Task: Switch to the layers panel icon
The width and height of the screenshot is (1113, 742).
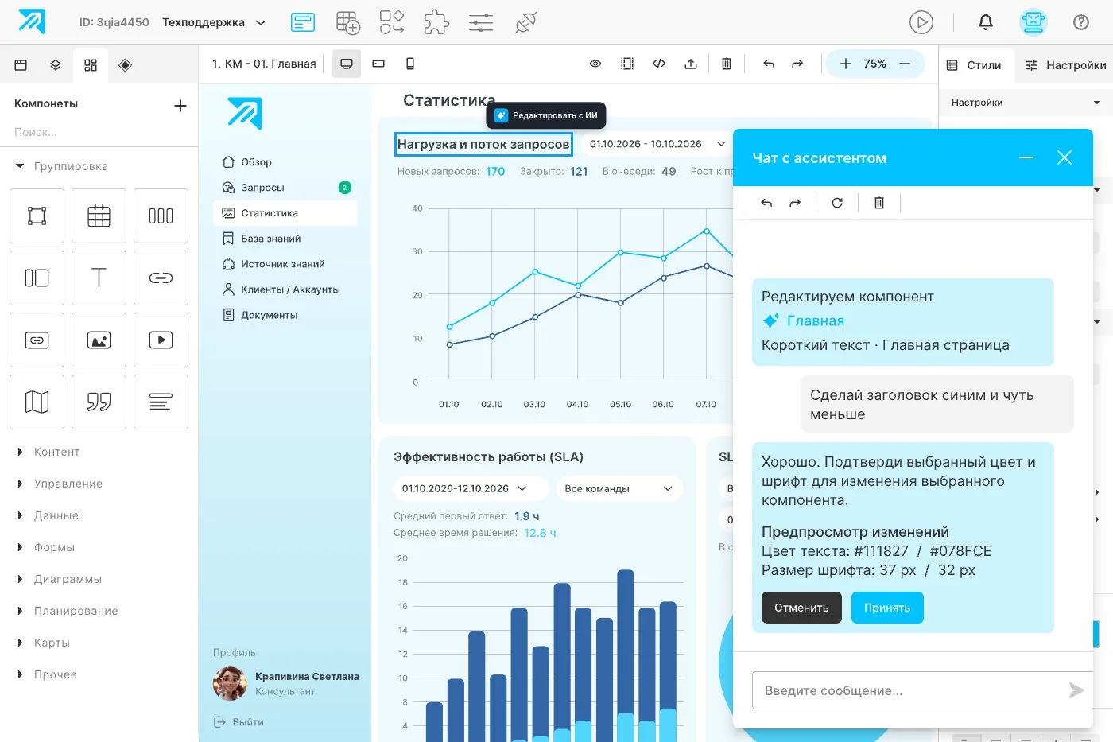Action: (56, 64)
